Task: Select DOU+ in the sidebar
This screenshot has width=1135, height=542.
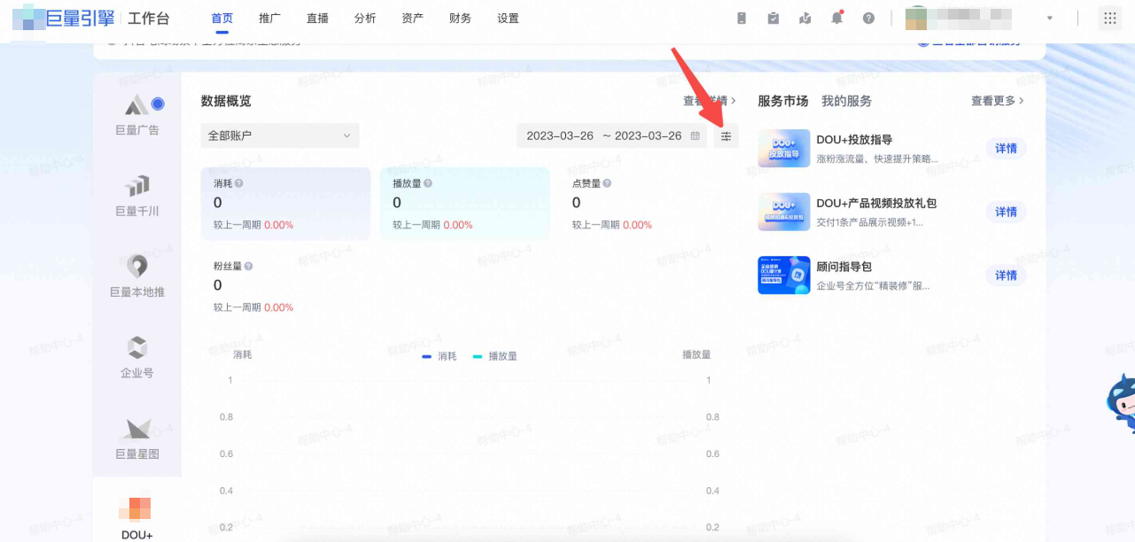Action: tap(137, 517)
